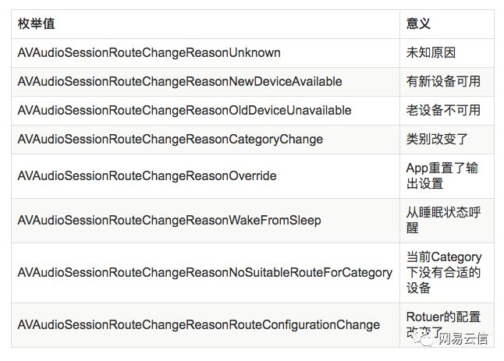
Task: Click the 老设备不可用 description
Action: pyautogui.click(x=443, y=111)
